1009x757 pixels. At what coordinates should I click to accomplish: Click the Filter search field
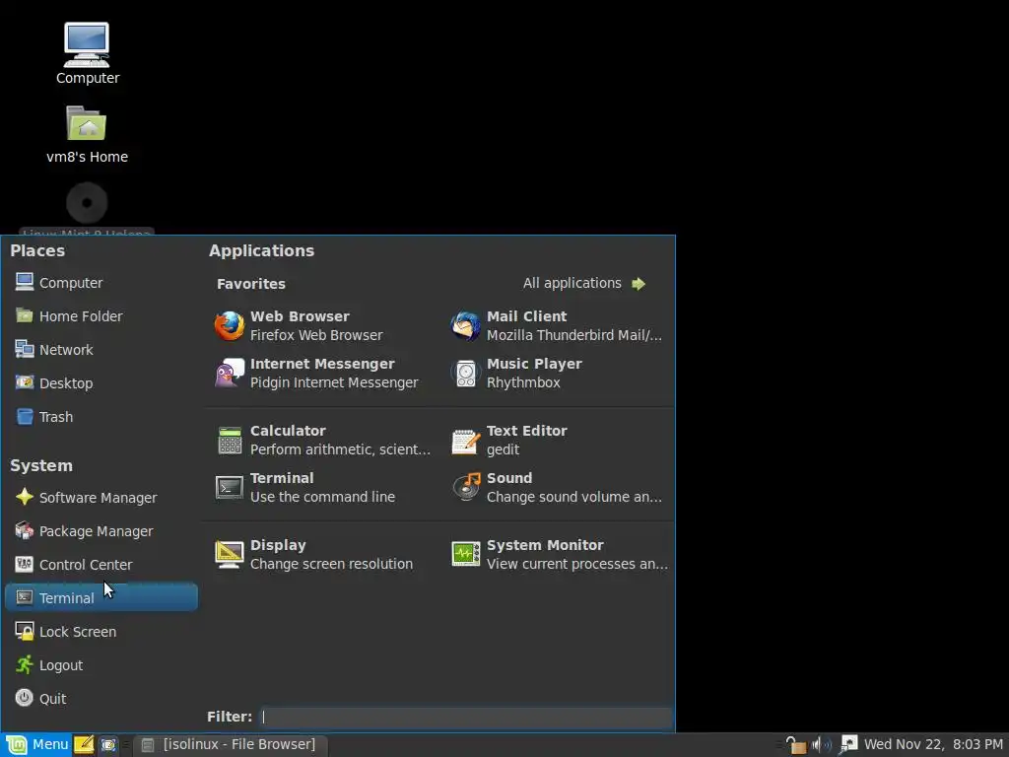tap(466, 717)
